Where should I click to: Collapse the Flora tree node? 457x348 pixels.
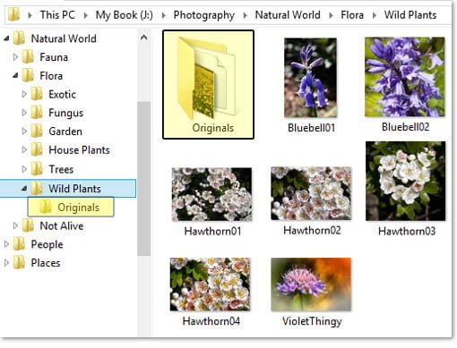15,76
